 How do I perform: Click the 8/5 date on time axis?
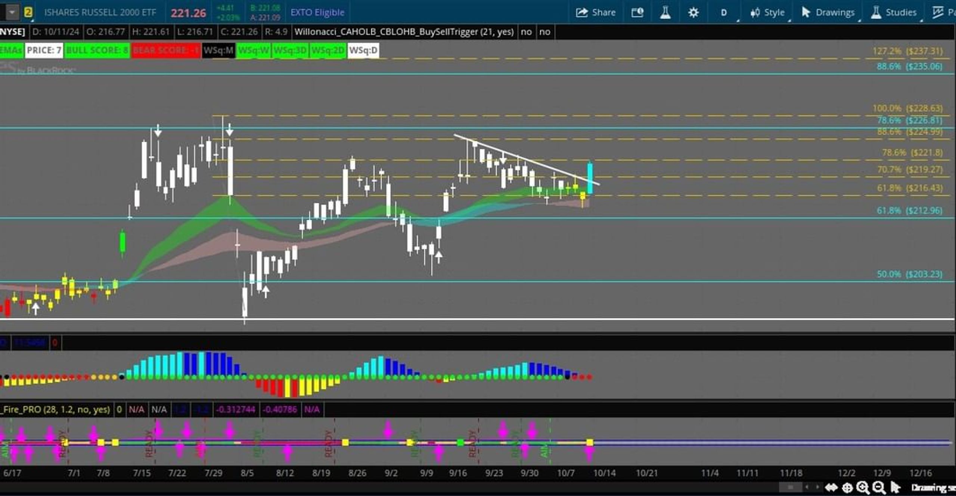click(x=247, y=473)
